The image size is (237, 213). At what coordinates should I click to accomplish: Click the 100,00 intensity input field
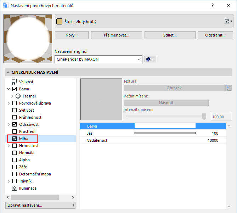[221, 117]
